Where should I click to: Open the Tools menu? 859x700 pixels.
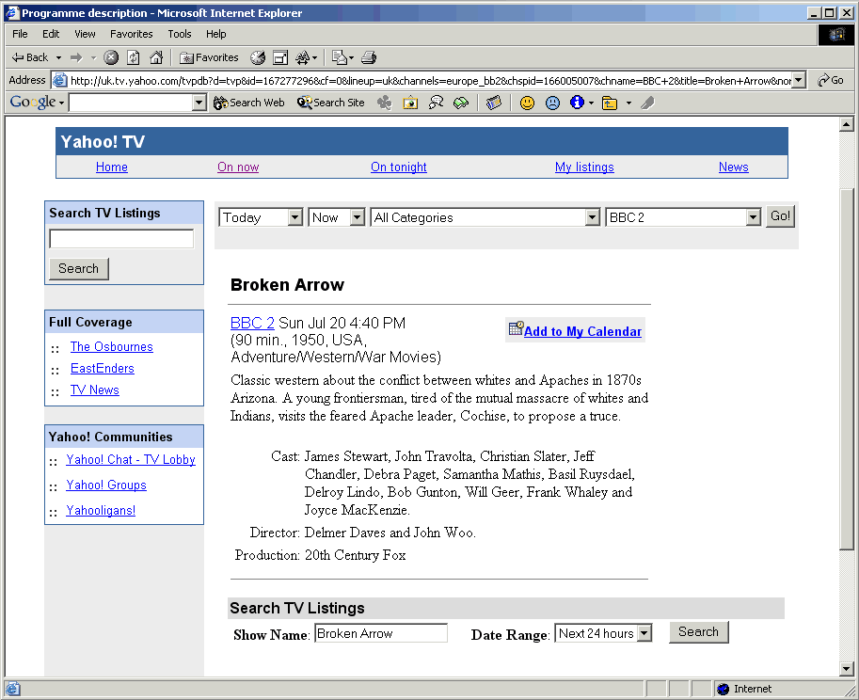pos(180,34)
